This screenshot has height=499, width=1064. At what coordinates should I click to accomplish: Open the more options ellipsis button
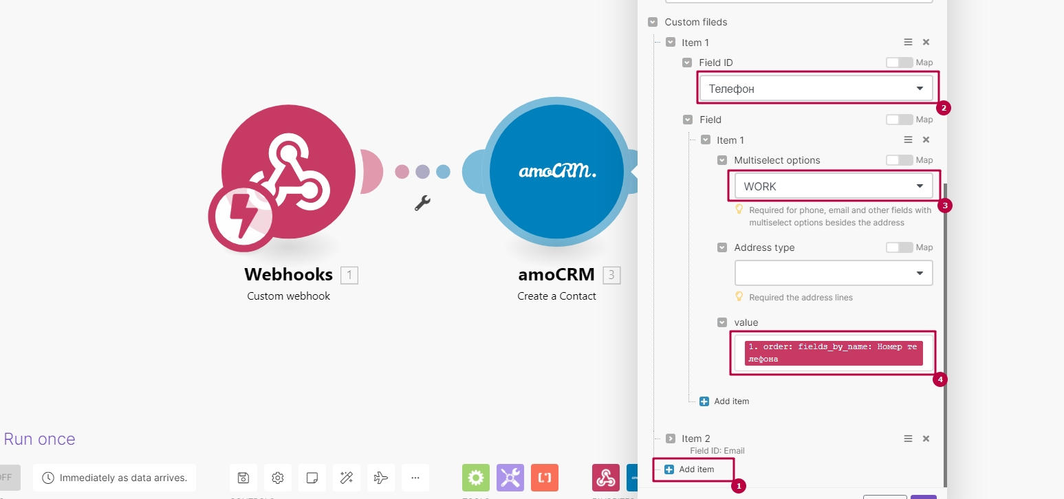point(415,478)
